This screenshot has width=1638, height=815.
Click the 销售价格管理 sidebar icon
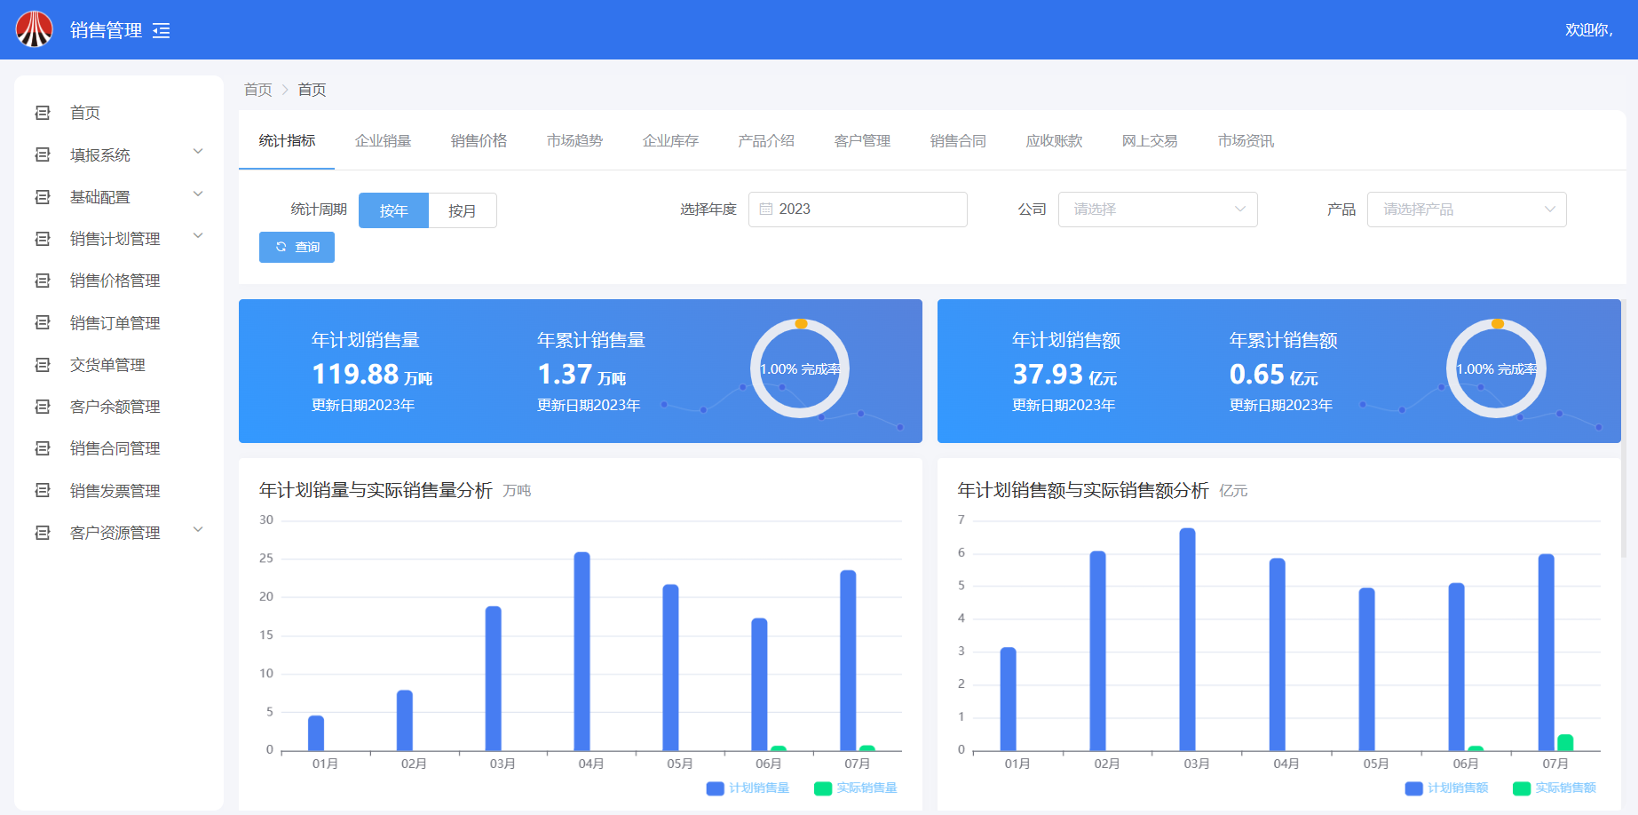pyautogui.click(x=42, y=281)
